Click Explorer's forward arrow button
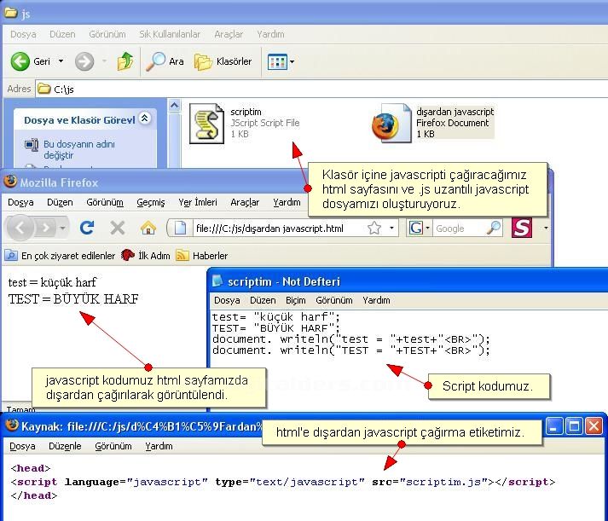Viewport: 608px width, 521px height. 84,61
